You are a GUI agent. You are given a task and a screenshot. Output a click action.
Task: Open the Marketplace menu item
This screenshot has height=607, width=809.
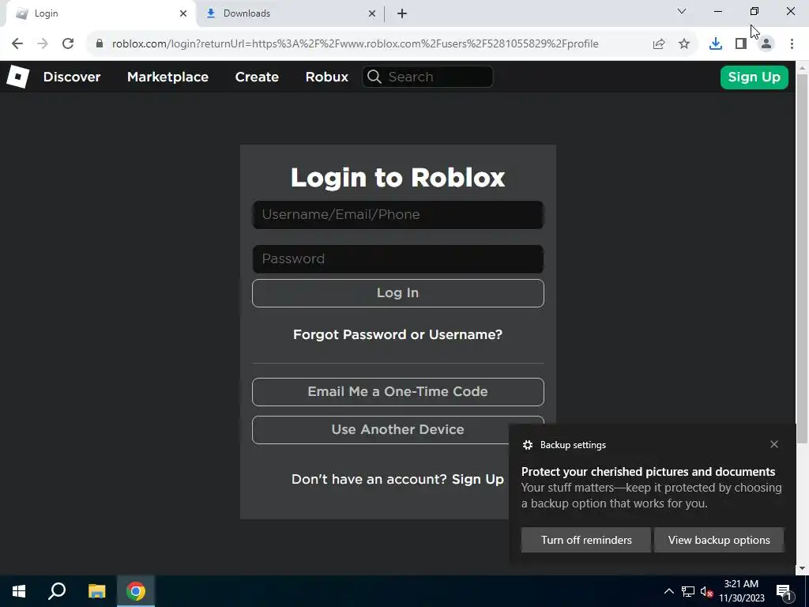tap(167, 77)
